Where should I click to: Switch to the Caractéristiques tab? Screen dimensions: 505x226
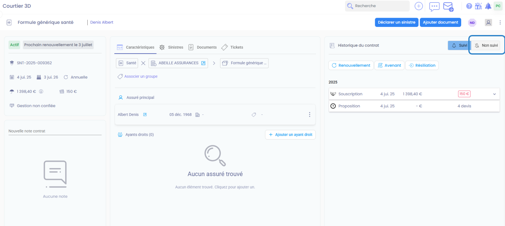[x=135, y=47]
